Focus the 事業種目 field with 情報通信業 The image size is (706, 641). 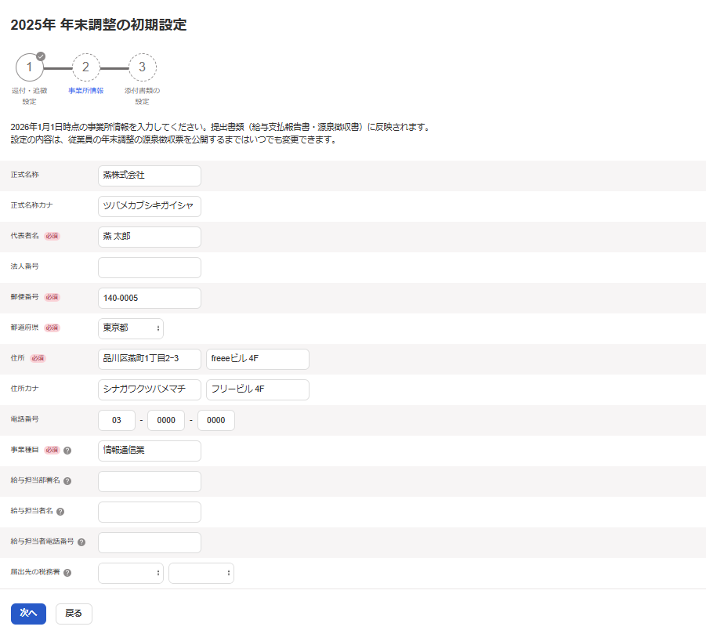pyautogui.click(x=150, y=451)
